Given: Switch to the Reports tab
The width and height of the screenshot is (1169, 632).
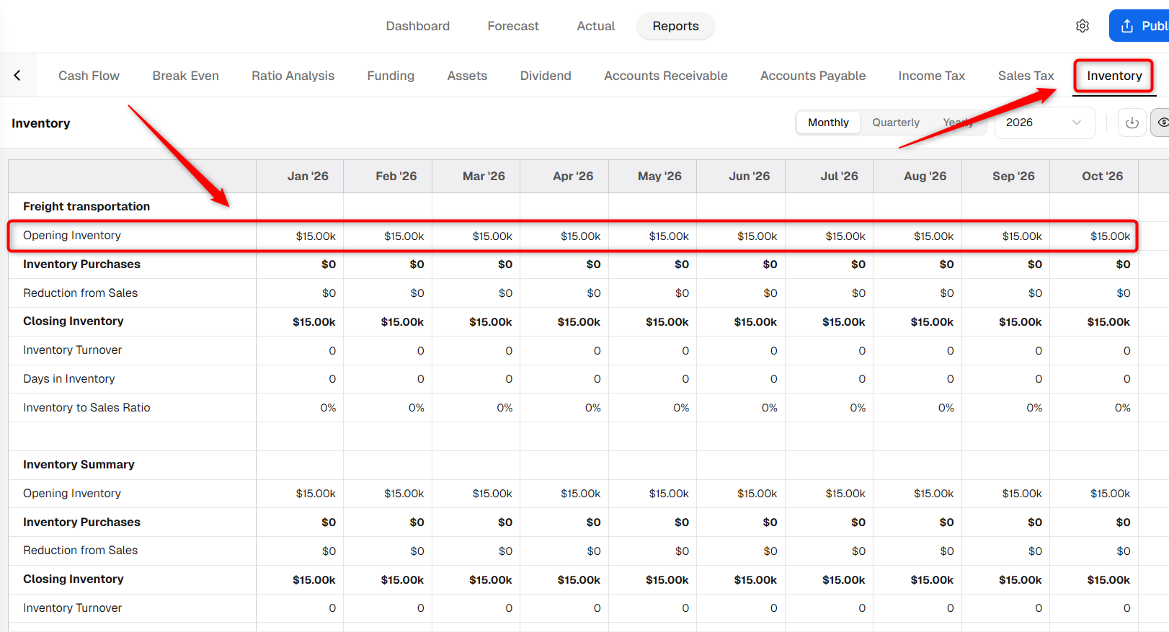Looking at the screenshot, I should click(x=675, y=26).
